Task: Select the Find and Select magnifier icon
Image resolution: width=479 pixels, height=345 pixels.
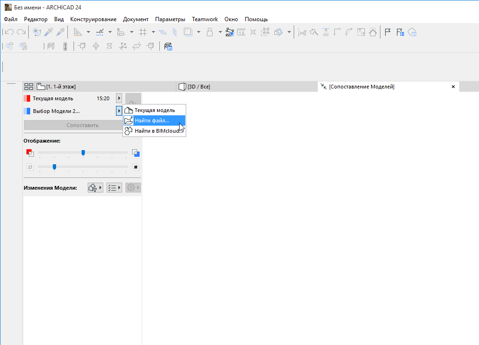Action: pyautogui.click(x=37, y=32)
